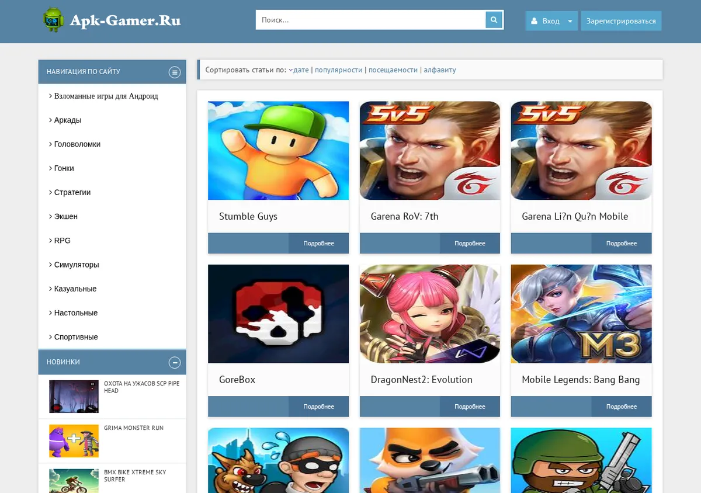Toggle the navigation panel menu icon
701x493 pixels.
pyautogui.click(x=175, y=72)
